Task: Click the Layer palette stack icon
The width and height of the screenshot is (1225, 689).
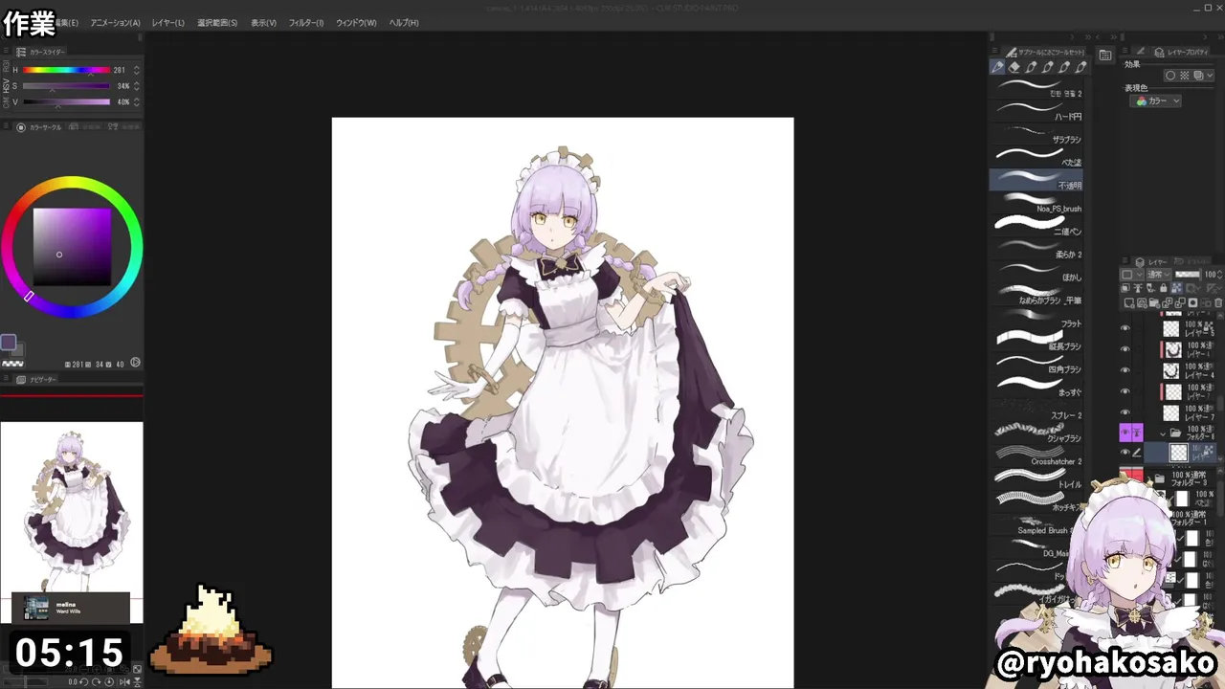Action: point(1140,262)
